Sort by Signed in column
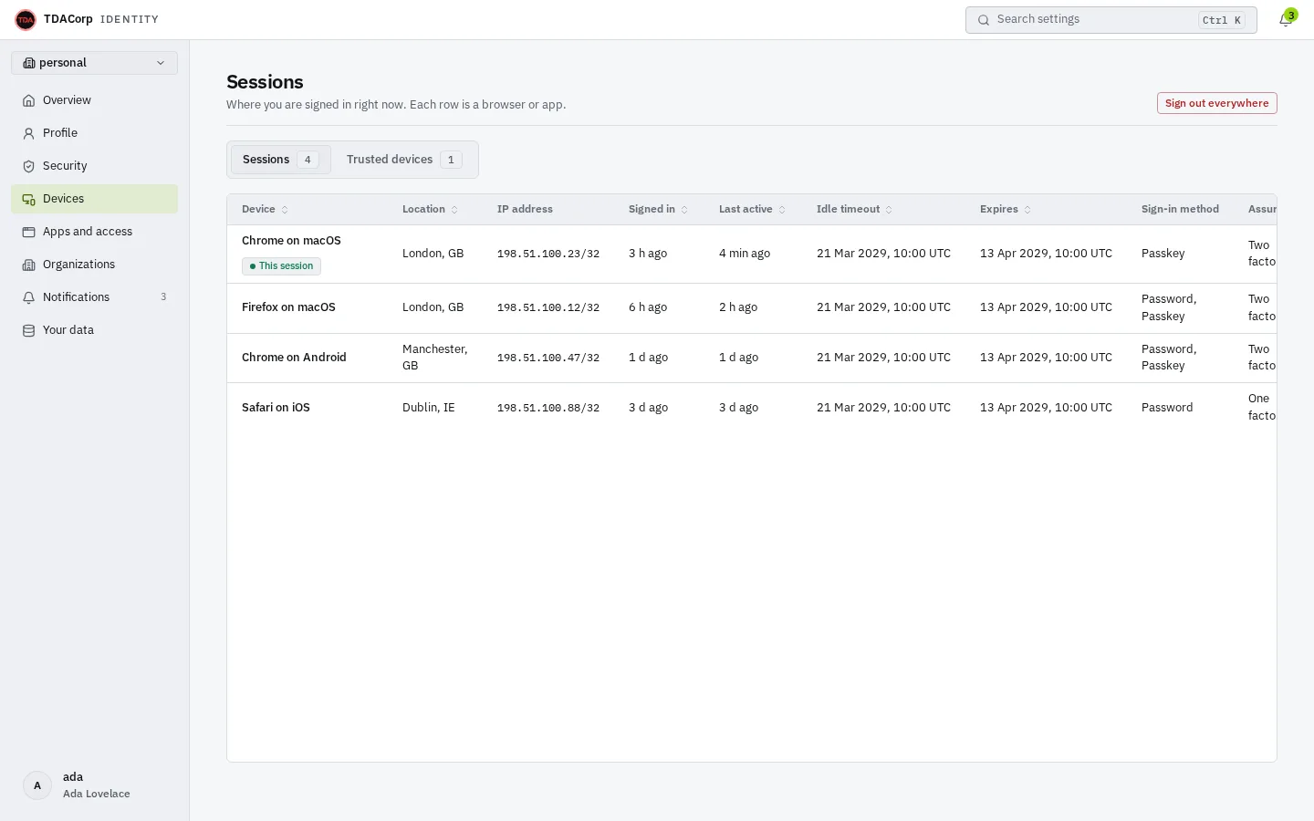 tap(658, 209)
